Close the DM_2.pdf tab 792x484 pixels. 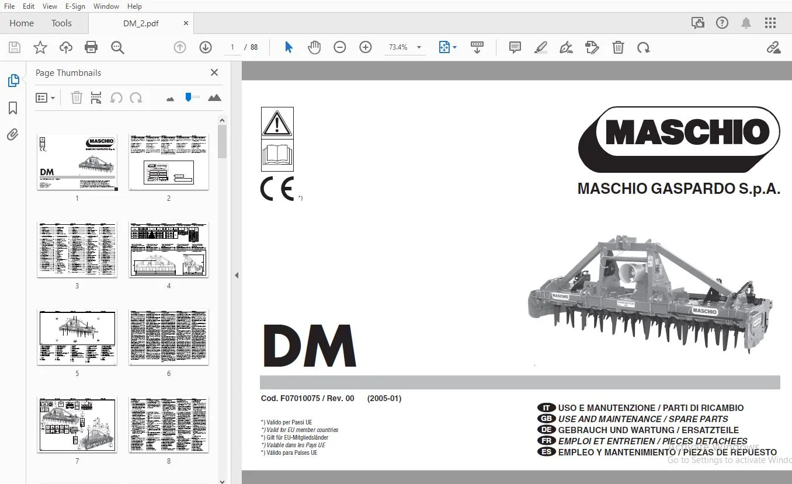click(x=186, y=23)
